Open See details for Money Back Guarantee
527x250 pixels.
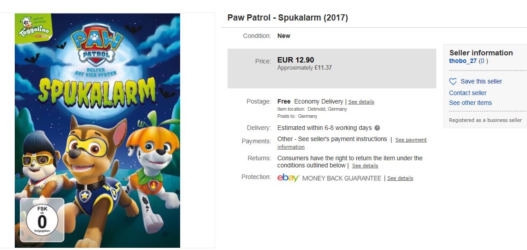tap(400, 178)
